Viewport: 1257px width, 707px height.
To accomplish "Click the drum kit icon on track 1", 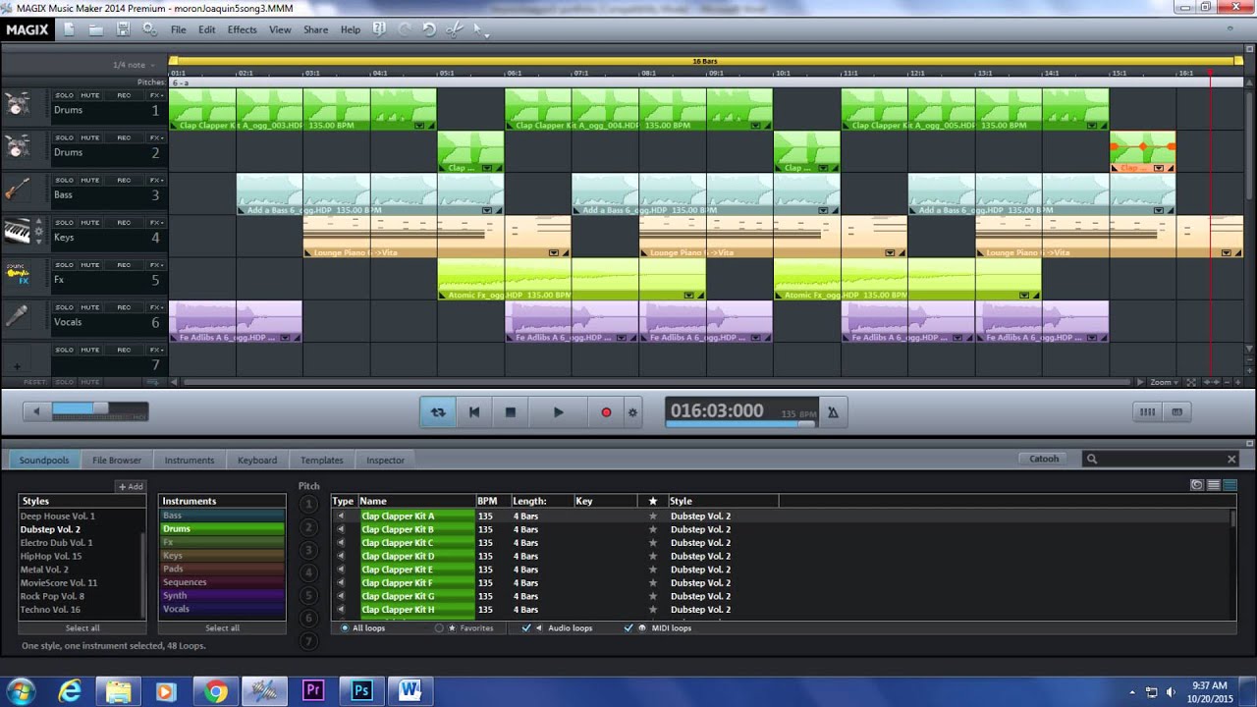I will 17,105.
